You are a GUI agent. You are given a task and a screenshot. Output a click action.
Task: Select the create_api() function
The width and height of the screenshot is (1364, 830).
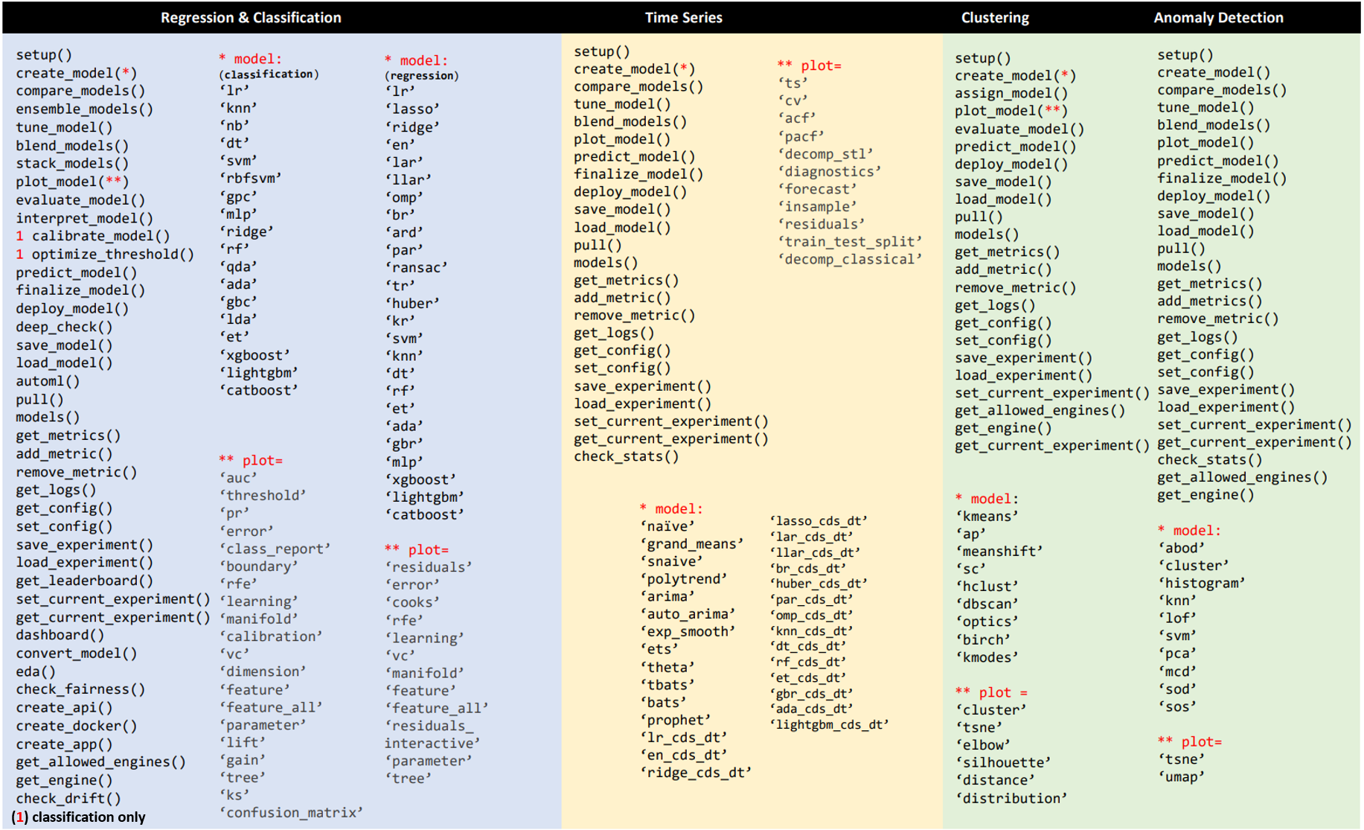64,708
